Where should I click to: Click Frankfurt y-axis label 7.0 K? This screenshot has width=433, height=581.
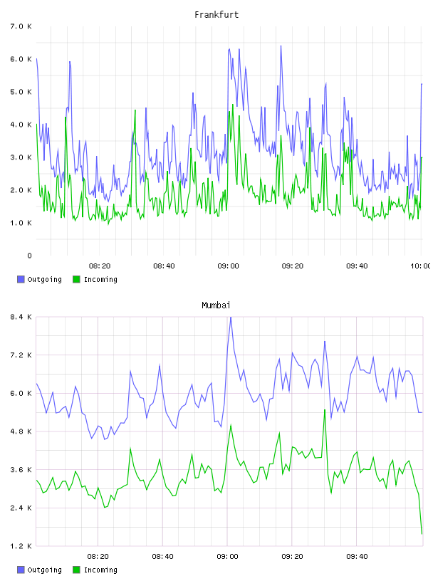point(21,26)
